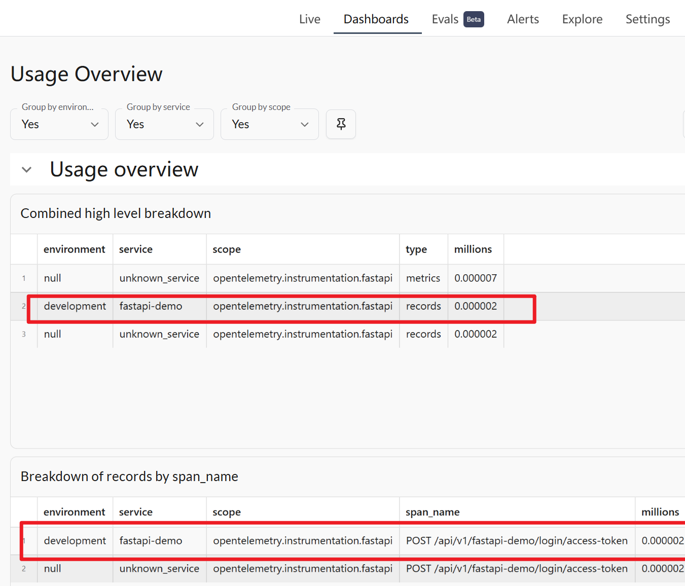Click the Beta badge next to Evals
Screen dimensions: 685x586
click(x=474, y=19)
